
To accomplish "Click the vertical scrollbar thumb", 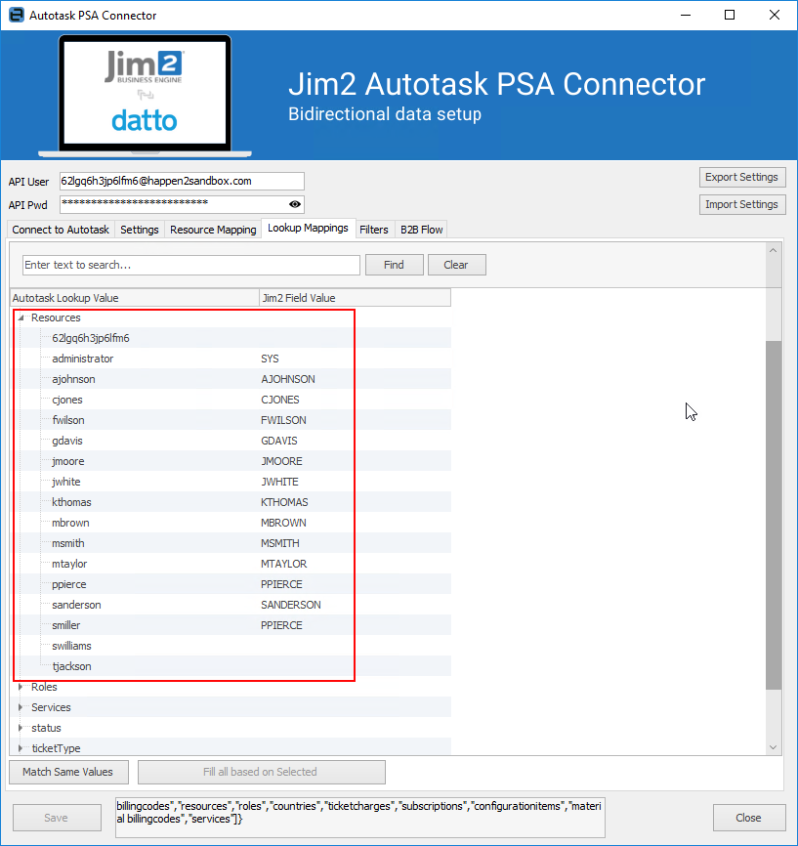I will [774, 515].
